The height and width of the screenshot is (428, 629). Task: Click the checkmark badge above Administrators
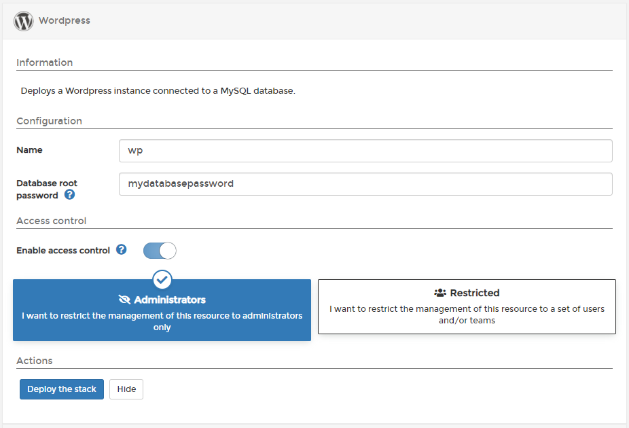pyautogui.click(x=162, y=280)
